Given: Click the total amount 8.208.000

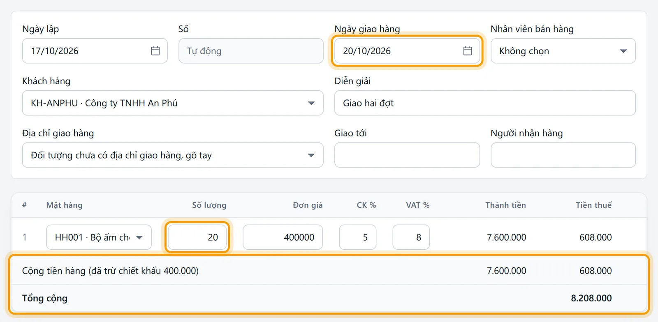Looking at the screenshot, I should (591, 298).
